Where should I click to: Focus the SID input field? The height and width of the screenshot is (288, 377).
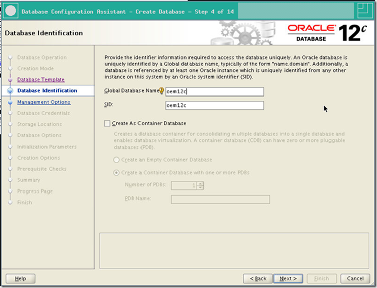click(x=214, y=105)
